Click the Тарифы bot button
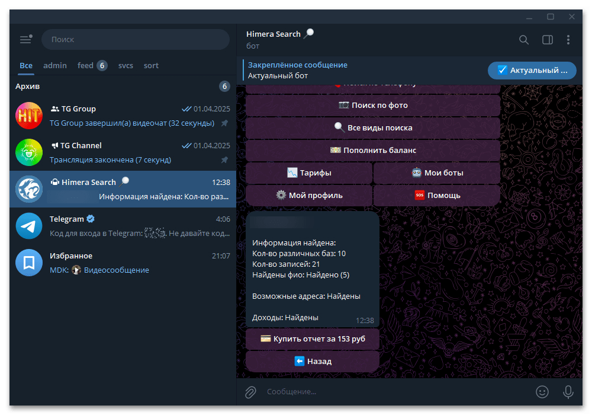The width and height of the screenshot is (592, 415). pyautogui.click(x=309, y=173)
